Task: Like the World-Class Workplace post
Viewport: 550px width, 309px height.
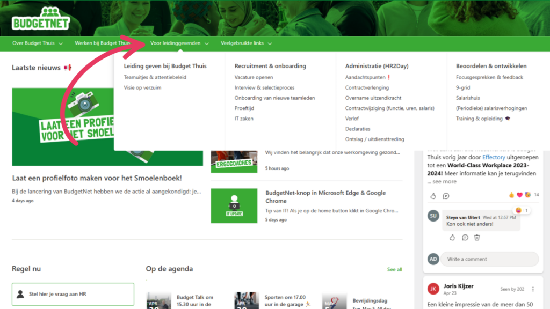Action: (433, 196)
